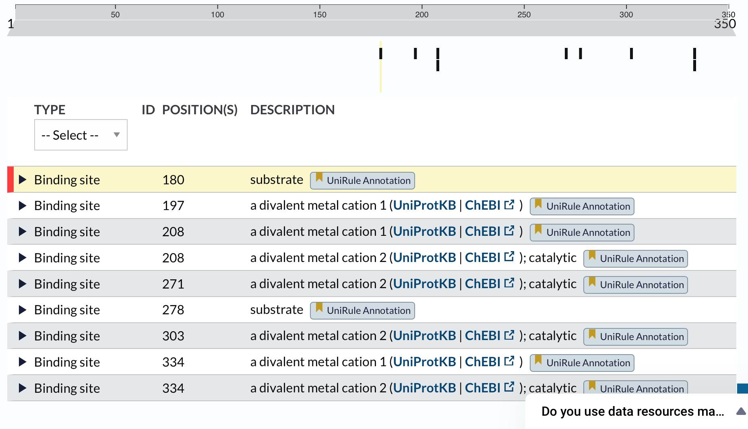Image resolution: width=748 pixels, height=429 pixels.
Task: Open UniRule Annotation for position 271
Action: coord(636,285)
